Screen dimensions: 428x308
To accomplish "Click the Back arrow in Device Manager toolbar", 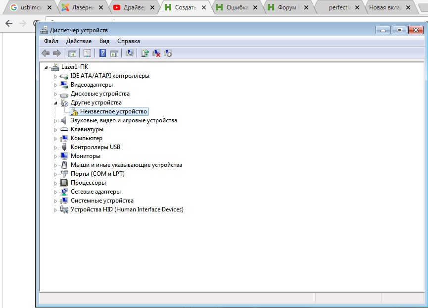I will [x=46, y=53].
